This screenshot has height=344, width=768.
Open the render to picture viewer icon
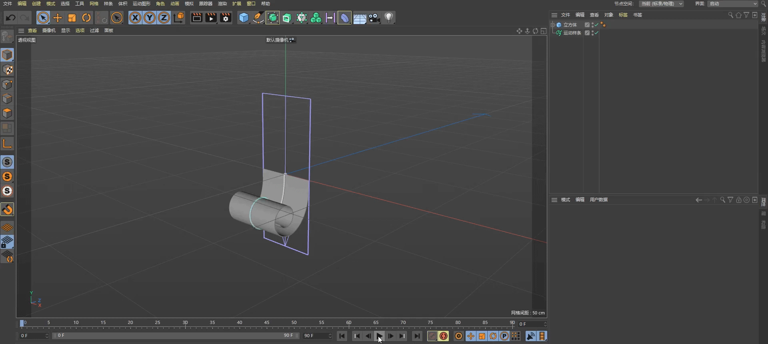(x=211, y=18)
